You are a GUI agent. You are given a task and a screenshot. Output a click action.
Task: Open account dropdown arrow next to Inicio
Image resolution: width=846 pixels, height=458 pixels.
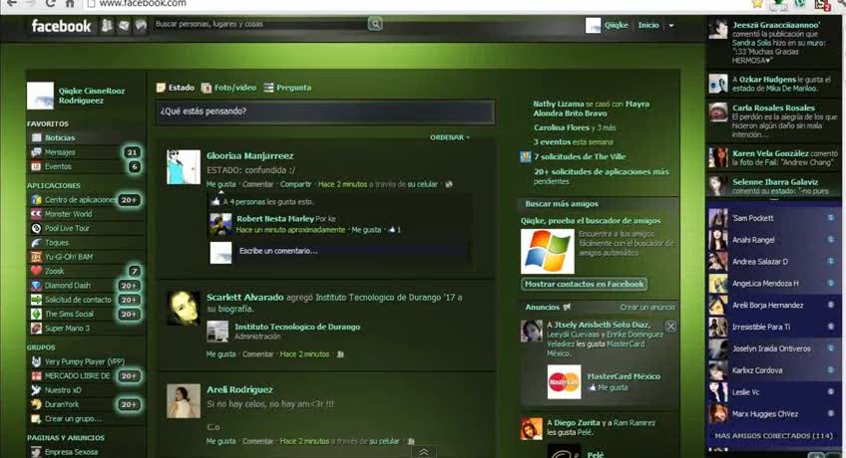(671, 25)
